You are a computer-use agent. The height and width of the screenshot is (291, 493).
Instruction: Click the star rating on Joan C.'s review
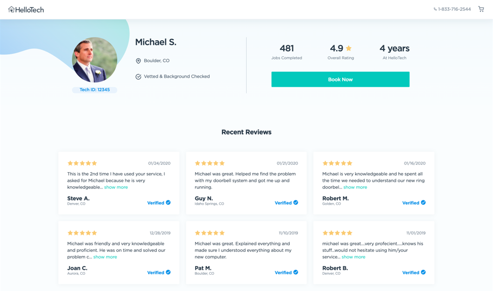click(x=82, y=233)
